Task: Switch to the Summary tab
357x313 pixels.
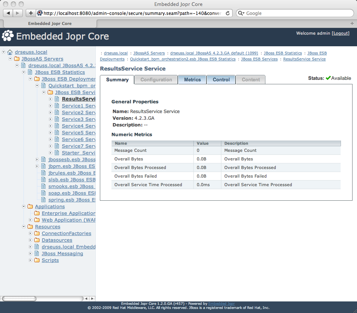Action: click(117, 80)
